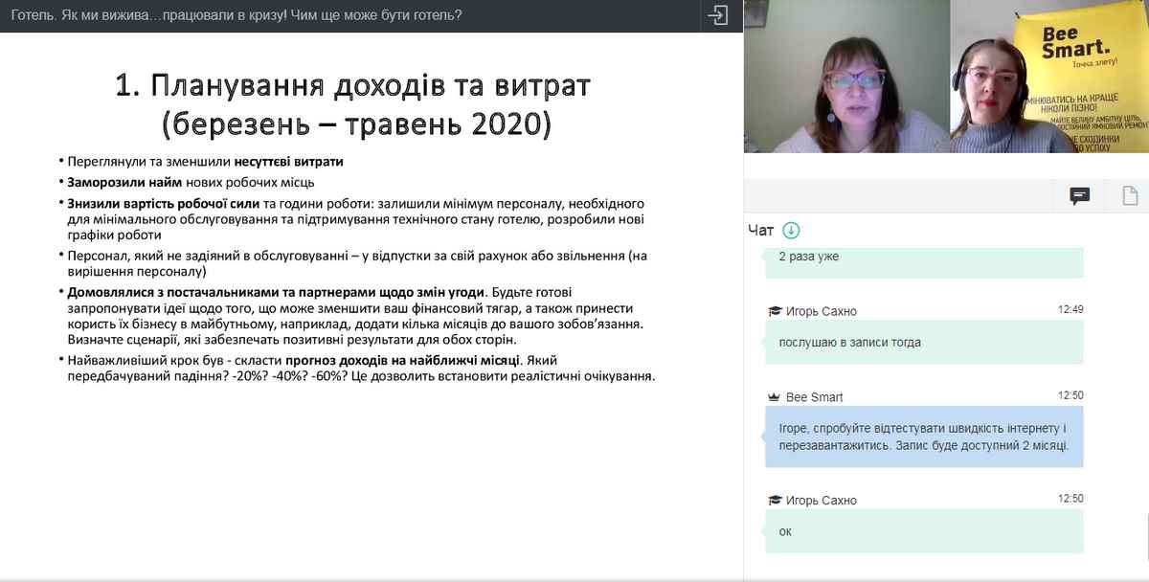This screenshot has height=582, width=1149.
Task: Click the 12:50 timestamp on Bee Smart message
Action: (1070, 396)
